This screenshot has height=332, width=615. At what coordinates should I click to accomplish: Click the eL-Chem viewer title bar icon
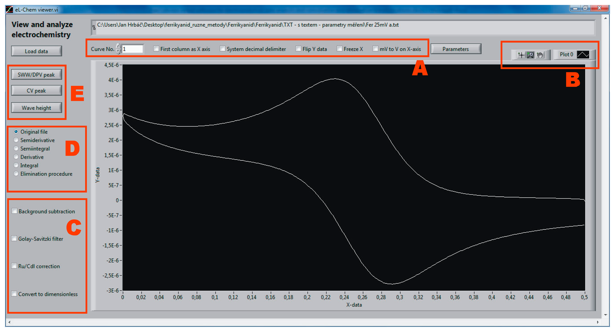click(x=9, y=9)
